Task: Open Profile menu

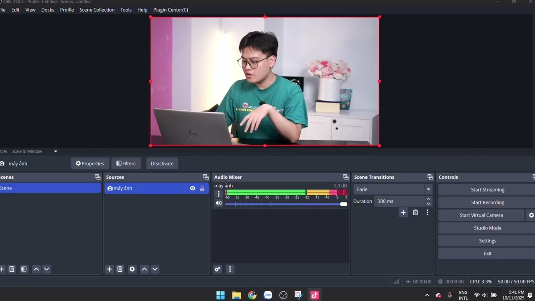Action: (67, 10)
